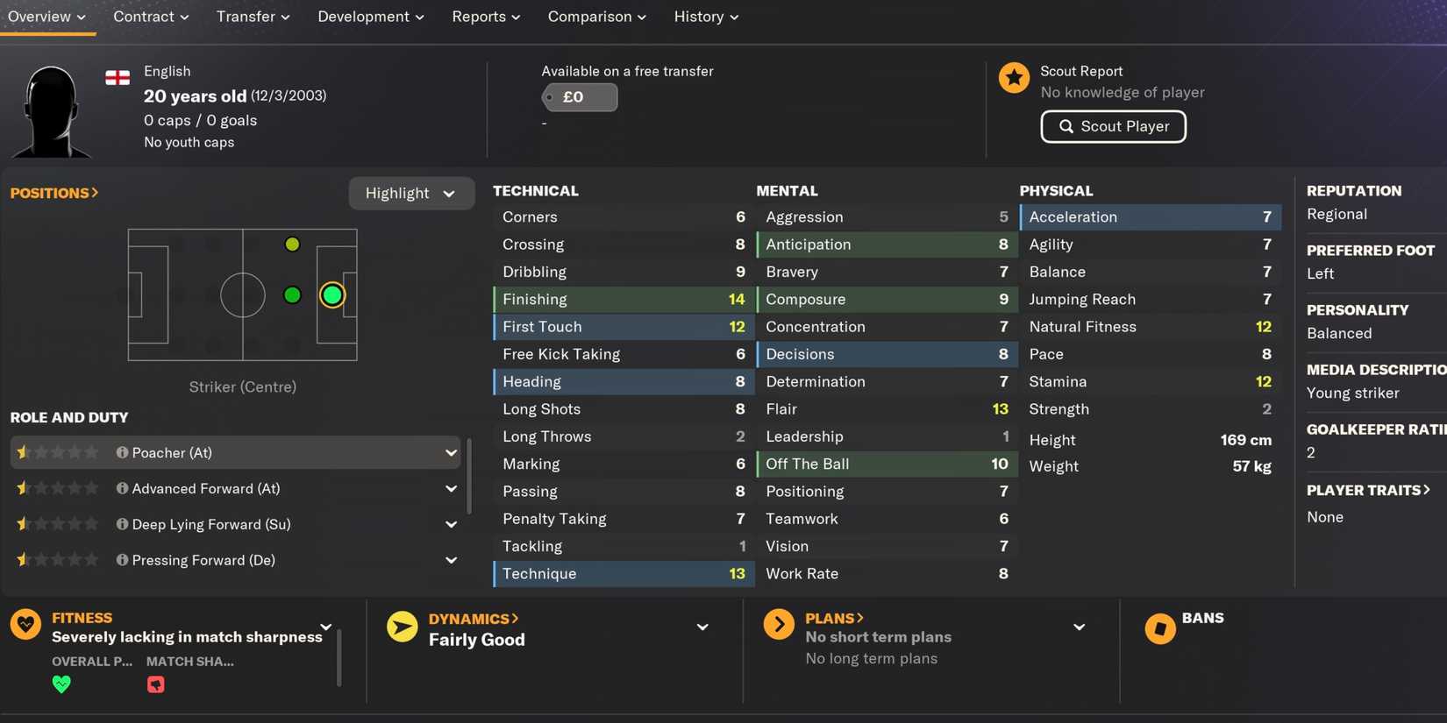Click the Bans card icon
This screenshot has width=1447, height=723.
1159,627
